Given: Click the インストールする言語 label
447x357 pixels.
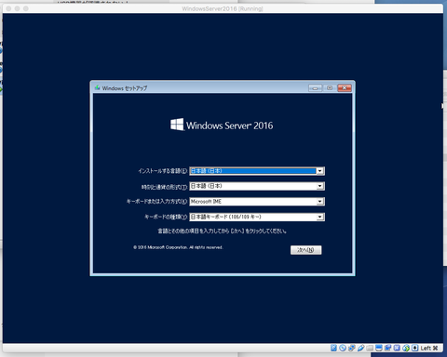Looking at the screenshot, I should [163, 171].
